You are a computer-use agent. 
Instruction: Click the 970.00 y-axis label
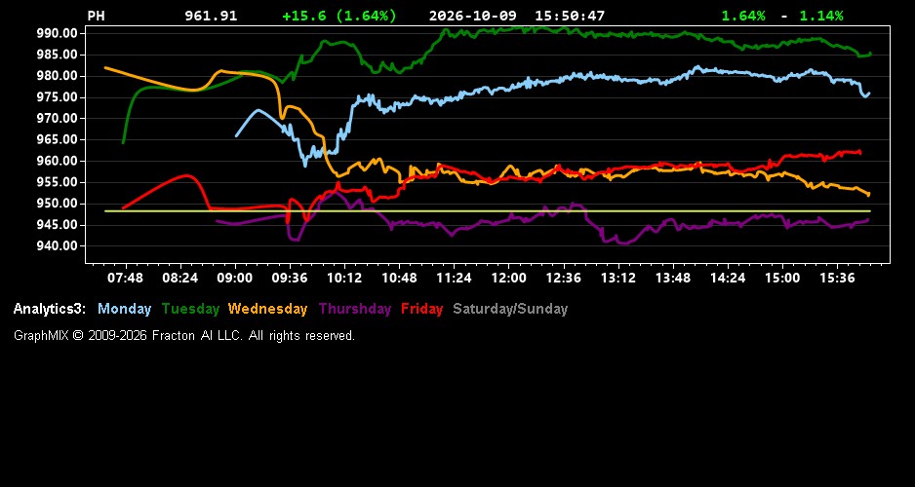point(57,118)
